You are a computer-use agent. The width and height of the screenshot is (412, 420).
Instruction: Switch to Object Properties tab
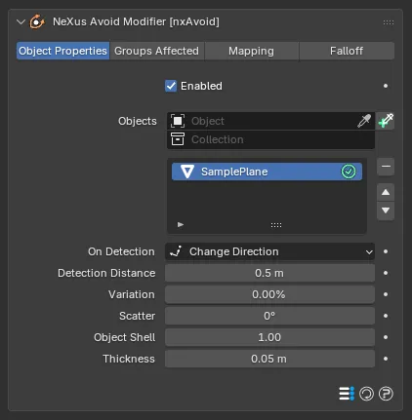[62, 51]
